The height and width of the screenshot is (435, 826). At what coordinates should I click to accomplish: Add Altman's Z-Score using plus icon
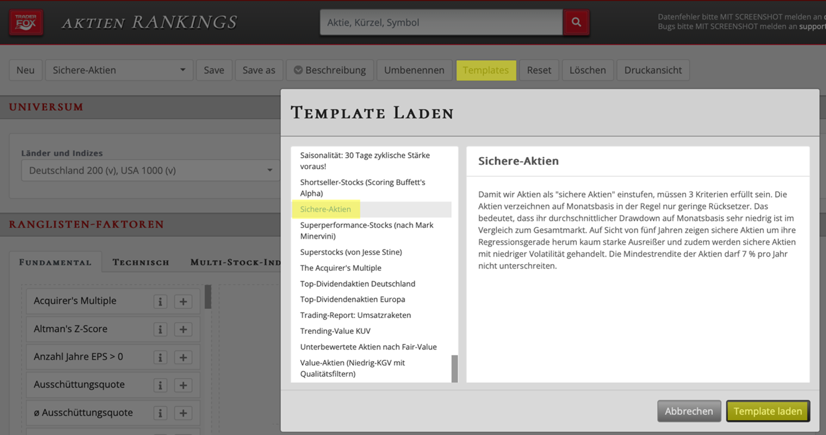coord(183,330)
